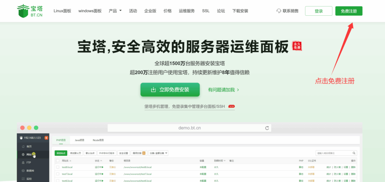Open path /www/wwwroot/test7.local

(x=138, y=174)
